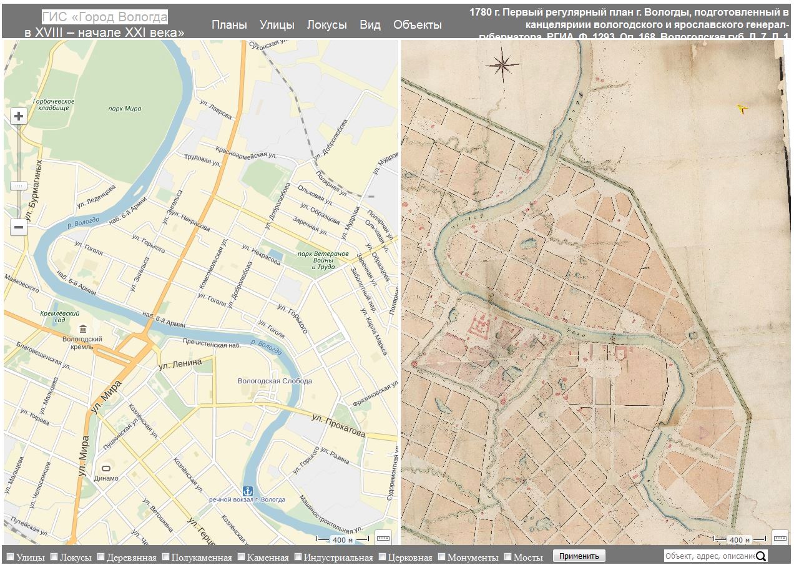Viewport: 794px width, 565px height.
Task: Open the Улицы menu in header
Action: tap(277, 25)
